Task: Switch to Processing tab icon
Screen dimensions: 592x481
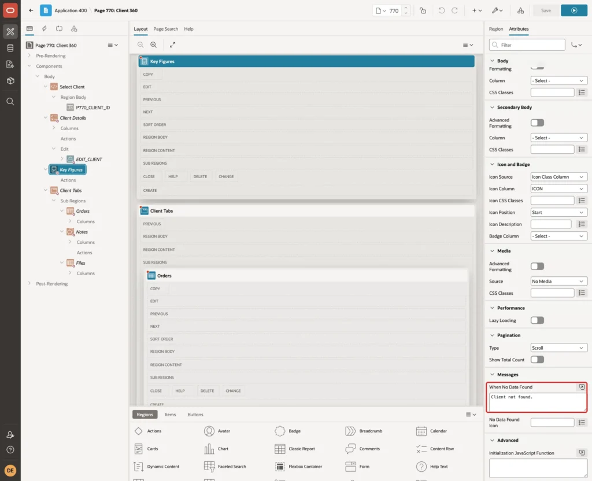Action: tap(60, 29)
